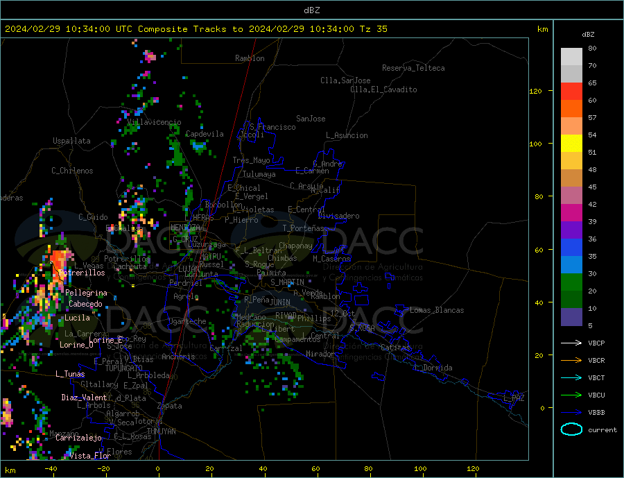Click the 'S_ROSA' place label
Viewport: 624px width, 478px height.
[x=362, y=328]
